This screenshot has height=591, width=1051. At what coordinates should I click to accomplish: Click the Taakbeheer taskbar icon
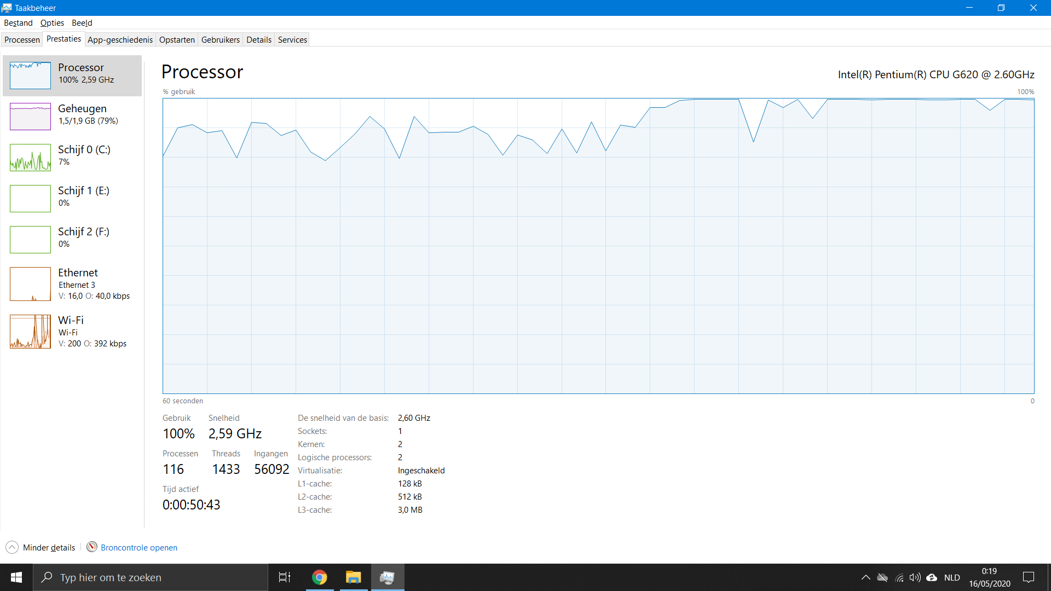388,577
